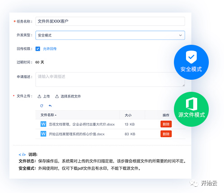Click the green Office 源文件模式 badge
The image size is (224, 193).
tap(191, 109)
